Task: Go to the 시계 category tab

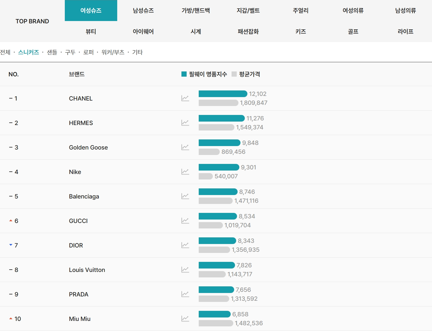Action: (x=196, y=31)
